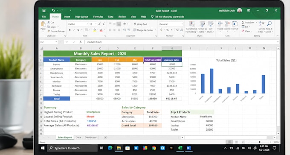This screenshot has height=155, width=290.
Task: Click the Tell me what you want to do box
Action: 168,17
